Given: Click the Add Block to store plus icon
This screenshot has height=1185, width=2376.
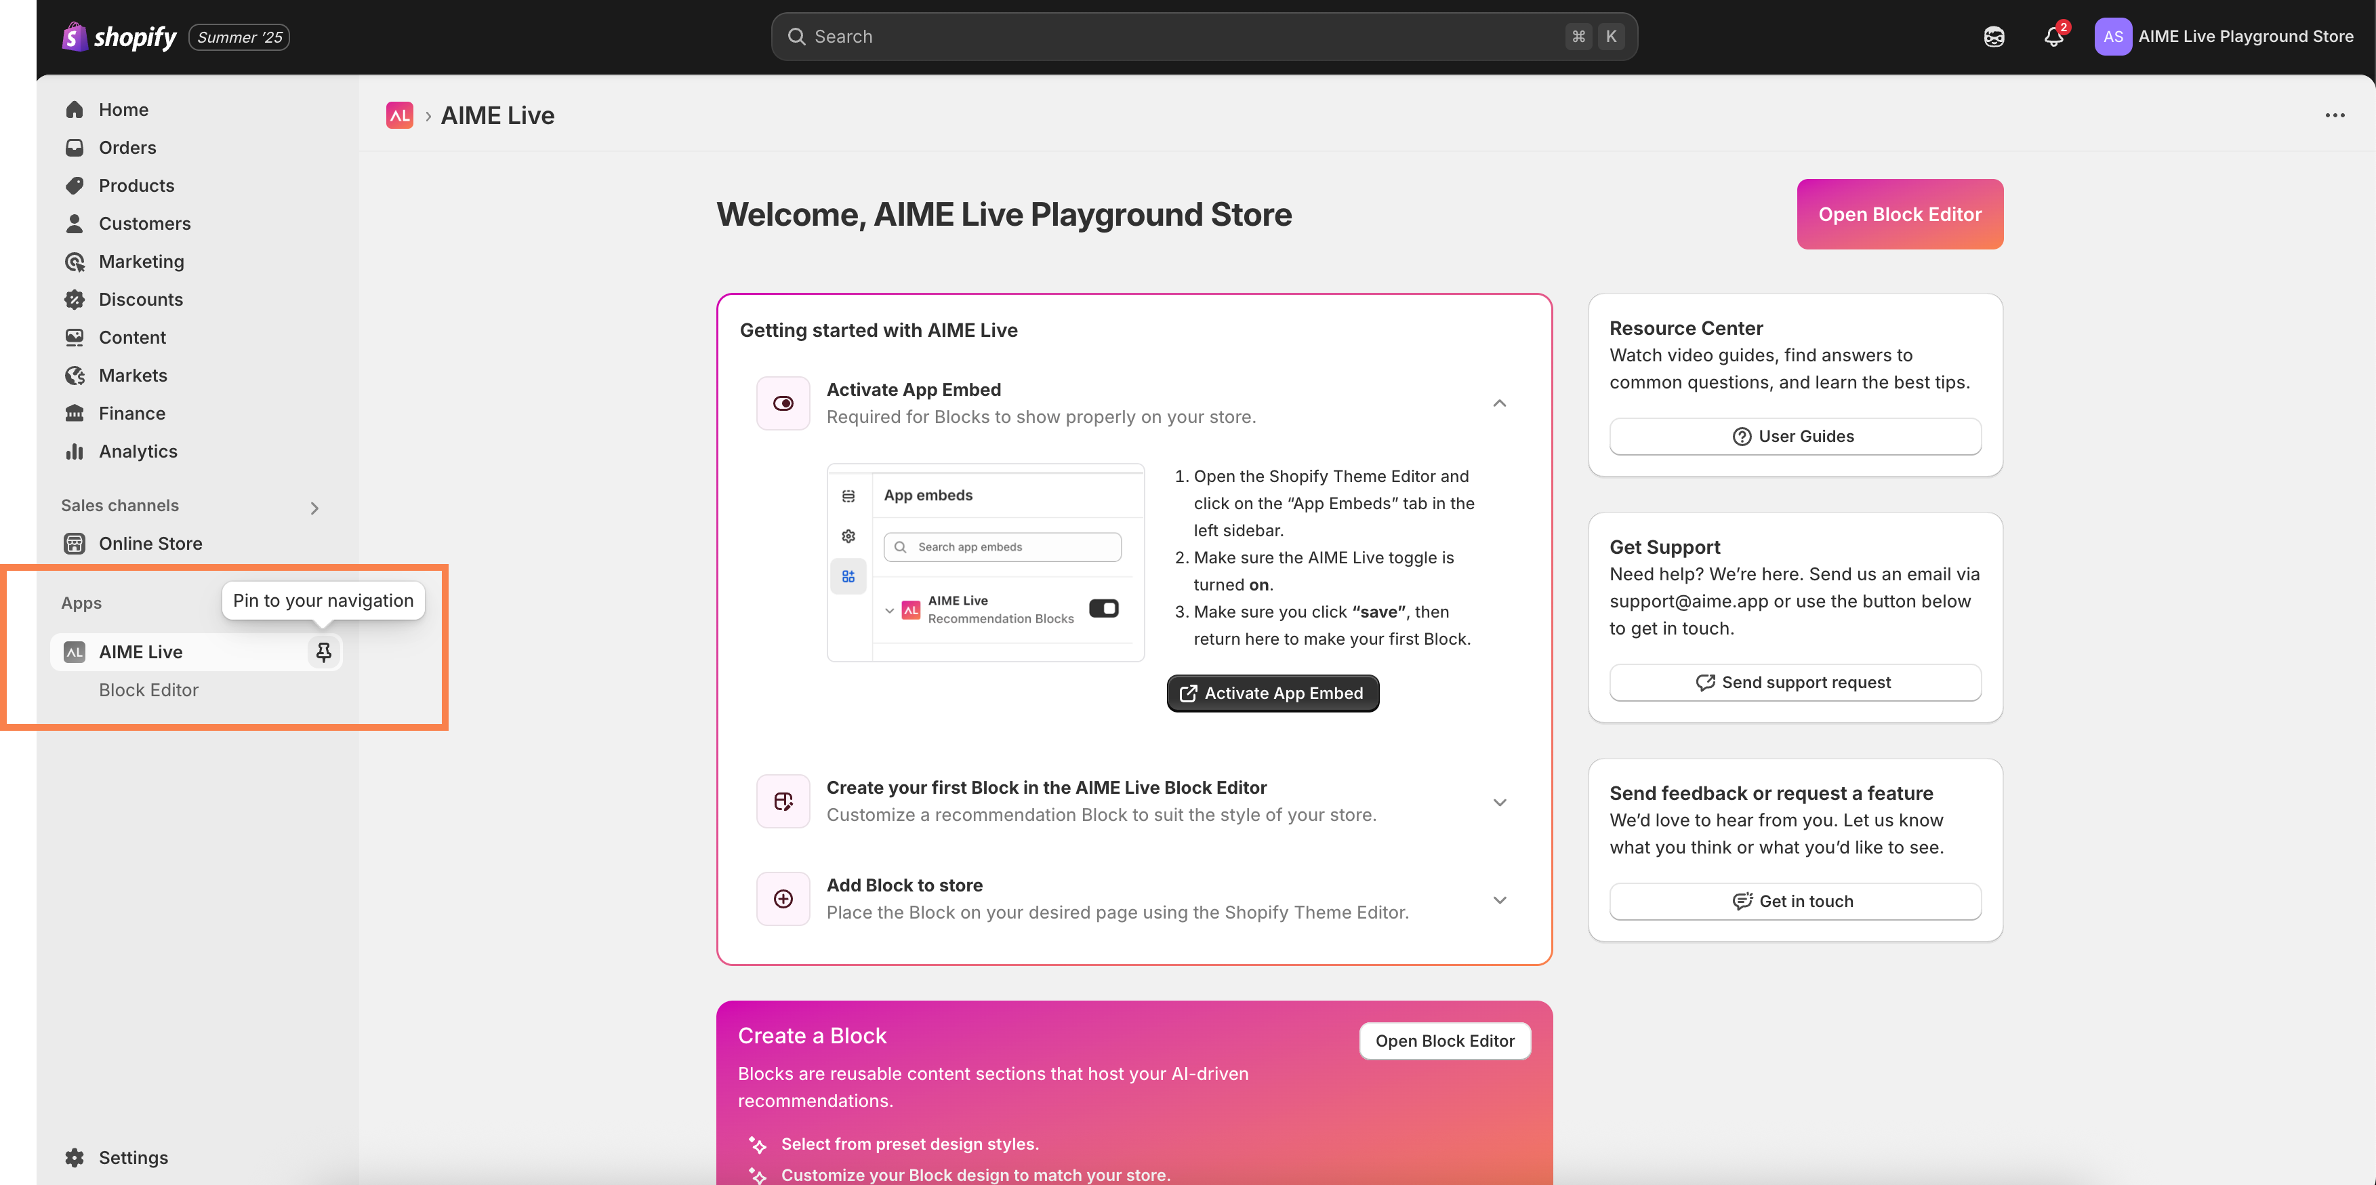Looking at the screenshot, I should (x=783, y=899).
